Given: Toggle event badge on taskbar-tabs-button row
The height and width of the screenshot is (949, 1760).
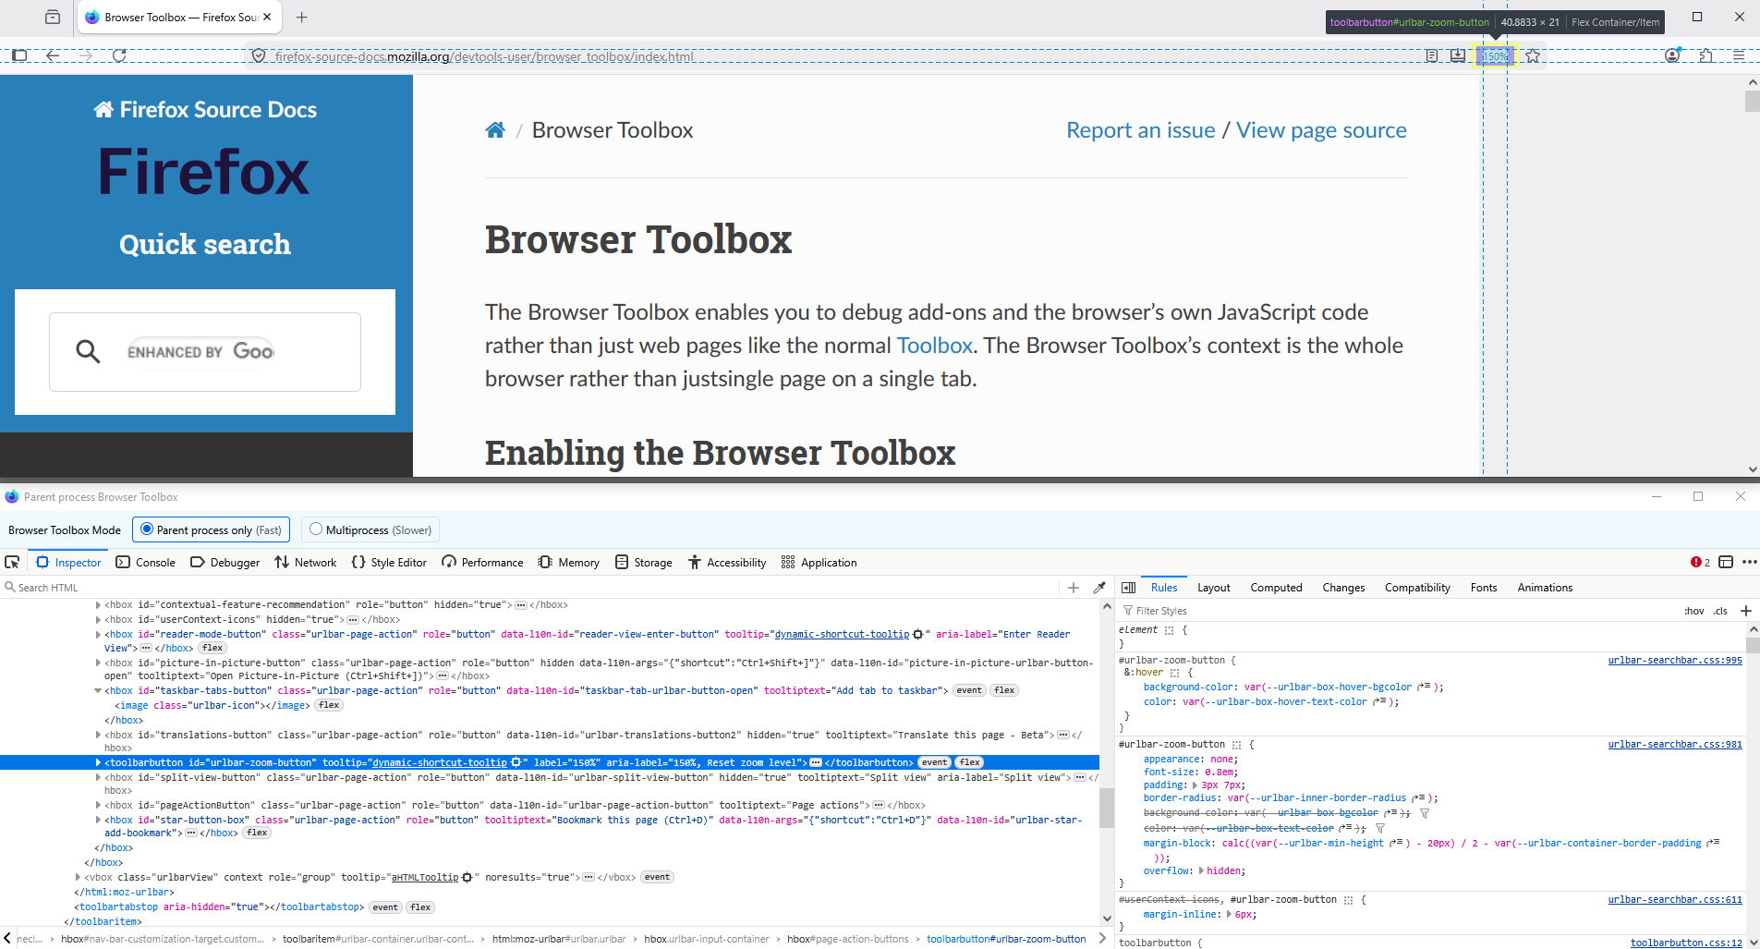Looking at the screenshot, I should point(969,690).
